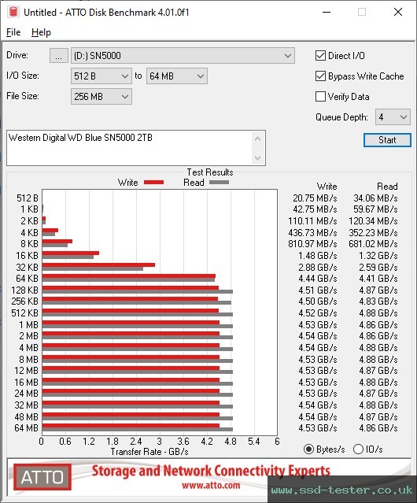Image resolution: width=417 pixels, height=503 pixels.
Task: Open the File Size dropdown 256 MB
Action: 101,97
